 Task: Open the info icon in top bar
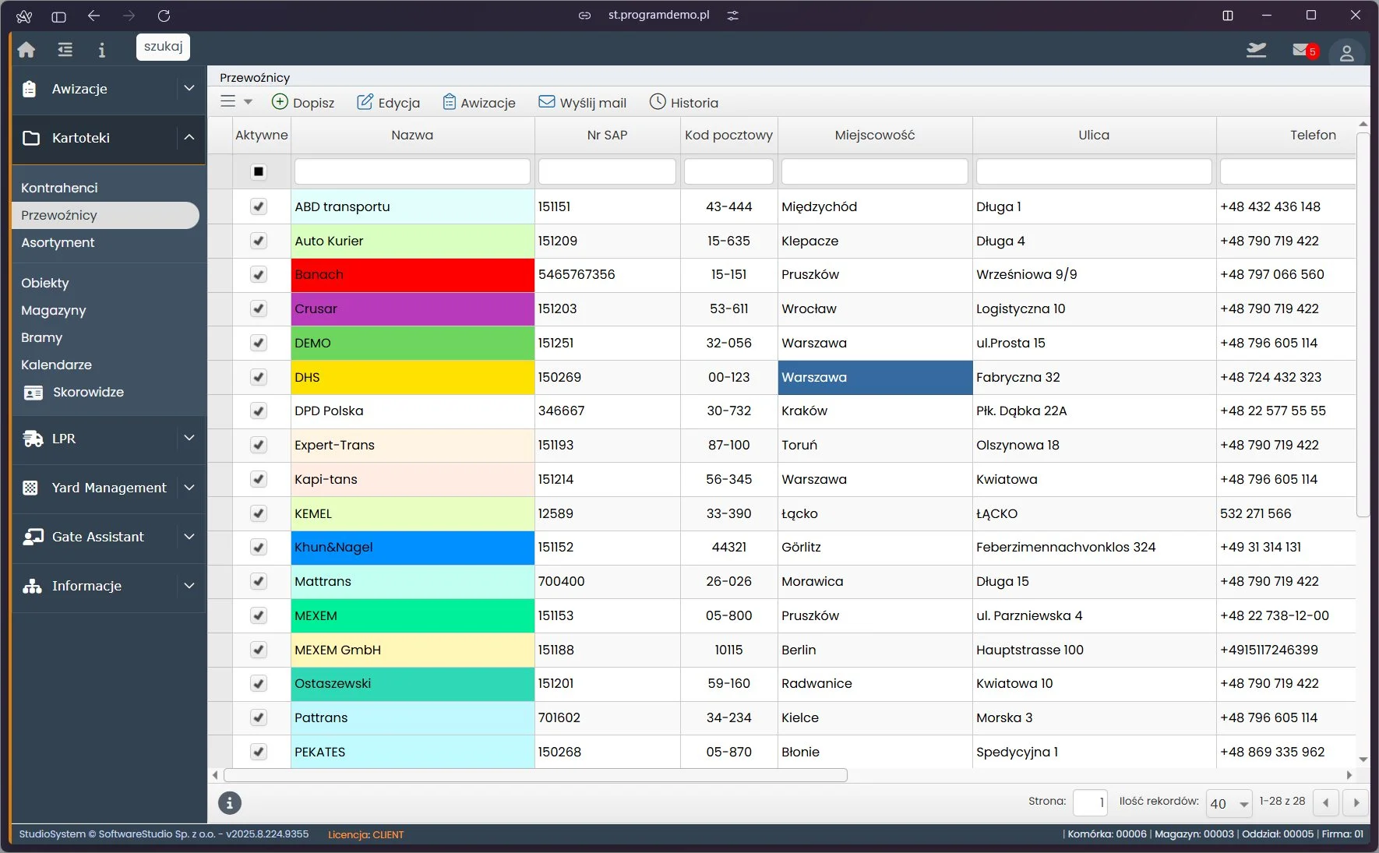pos(101,50)
